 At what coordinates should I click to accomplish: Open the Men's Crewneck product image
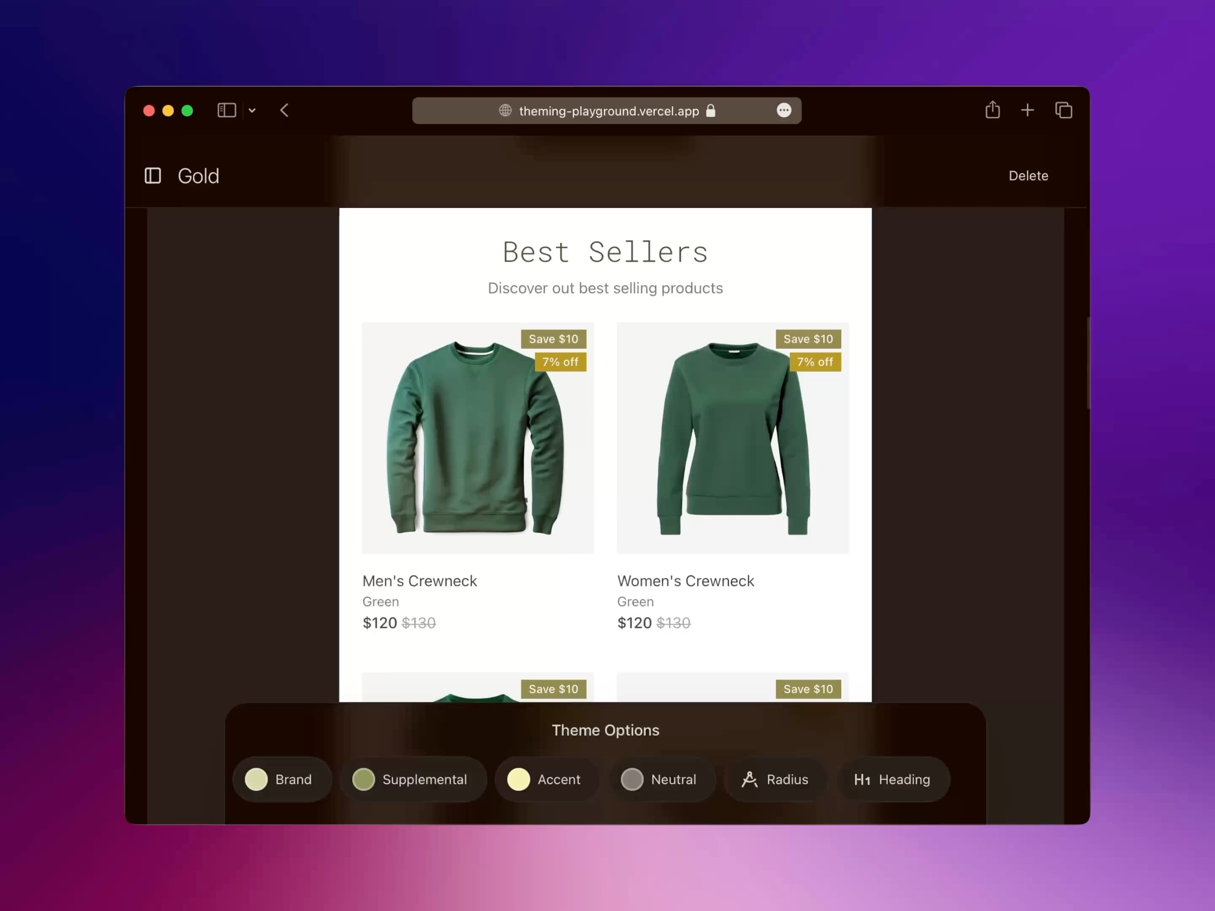(477, 438)
